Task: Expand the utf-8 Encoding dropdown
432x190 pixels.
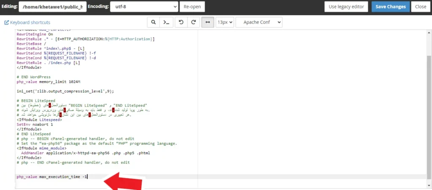Action: click(x=144, y=7)
